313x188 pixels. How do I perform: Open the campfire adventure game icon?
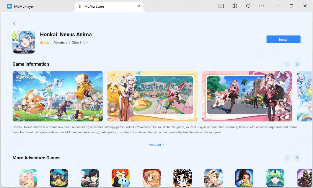pyautogui.click(x=59, y=178)
